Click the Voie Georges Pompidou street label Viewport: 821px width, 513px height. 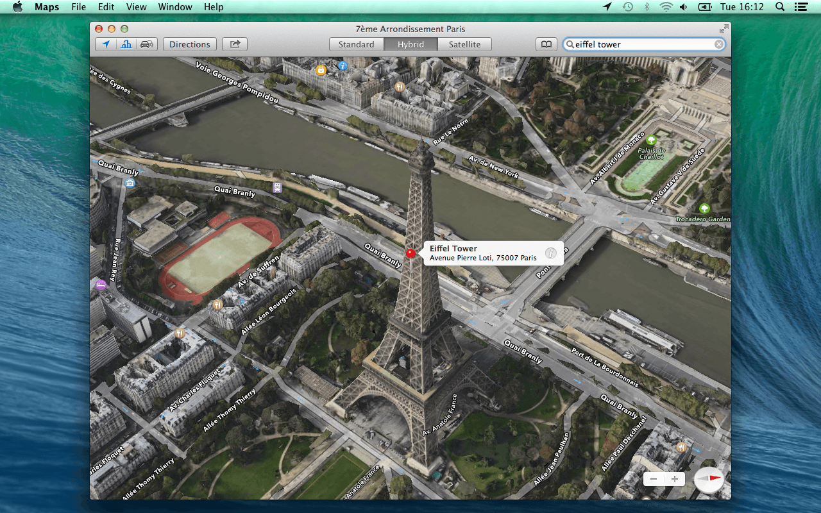click(x=237, y=81)
